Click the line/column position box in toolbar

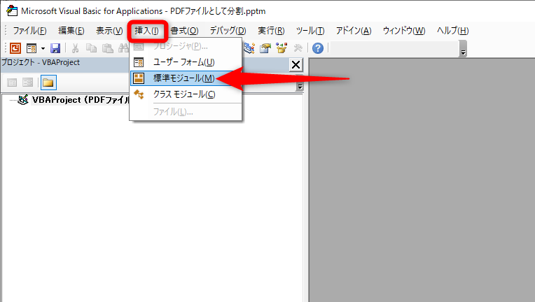[x=394, y=48]
